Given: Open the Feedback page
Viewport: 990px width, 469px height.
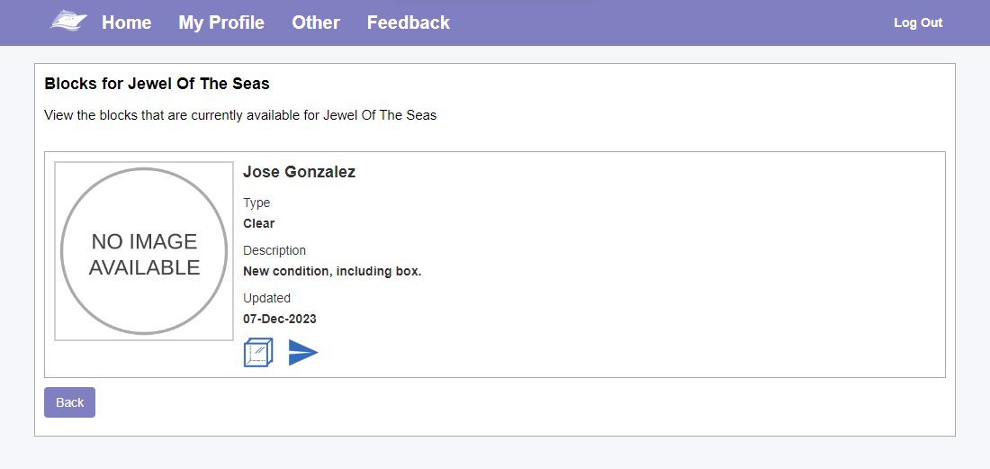Looking at the screenshot, I should pyautogui.click(x=409, y=23).
